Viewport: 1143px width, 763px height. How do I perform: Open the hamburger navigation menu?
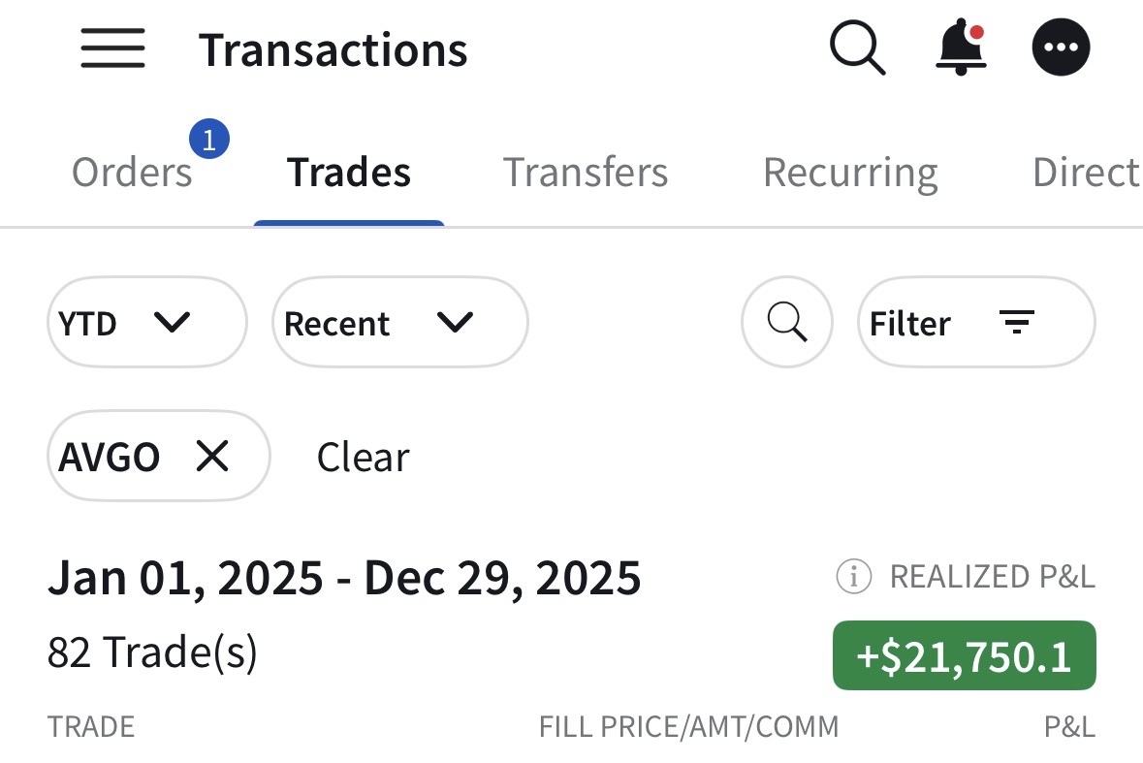(x=112, y=48)
